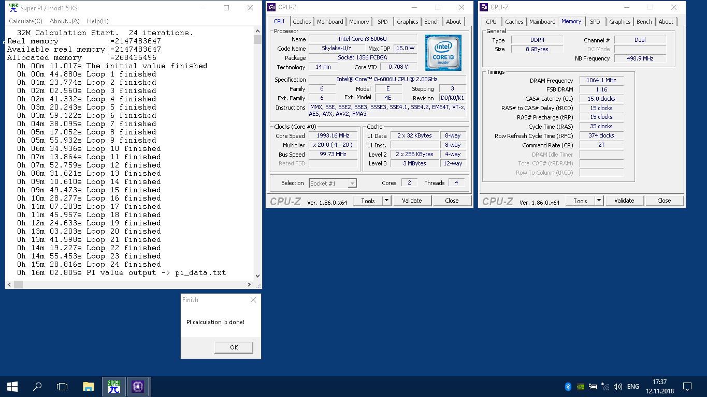This screenshot has width=707, height=397.
Task: Click the CAS# Latency value 15.0 clocks
Action: tap(601, 99)
